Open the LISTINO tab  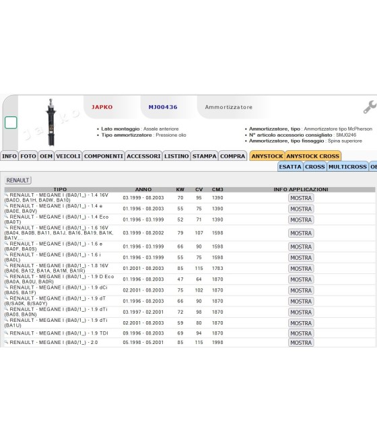[176, 156]
